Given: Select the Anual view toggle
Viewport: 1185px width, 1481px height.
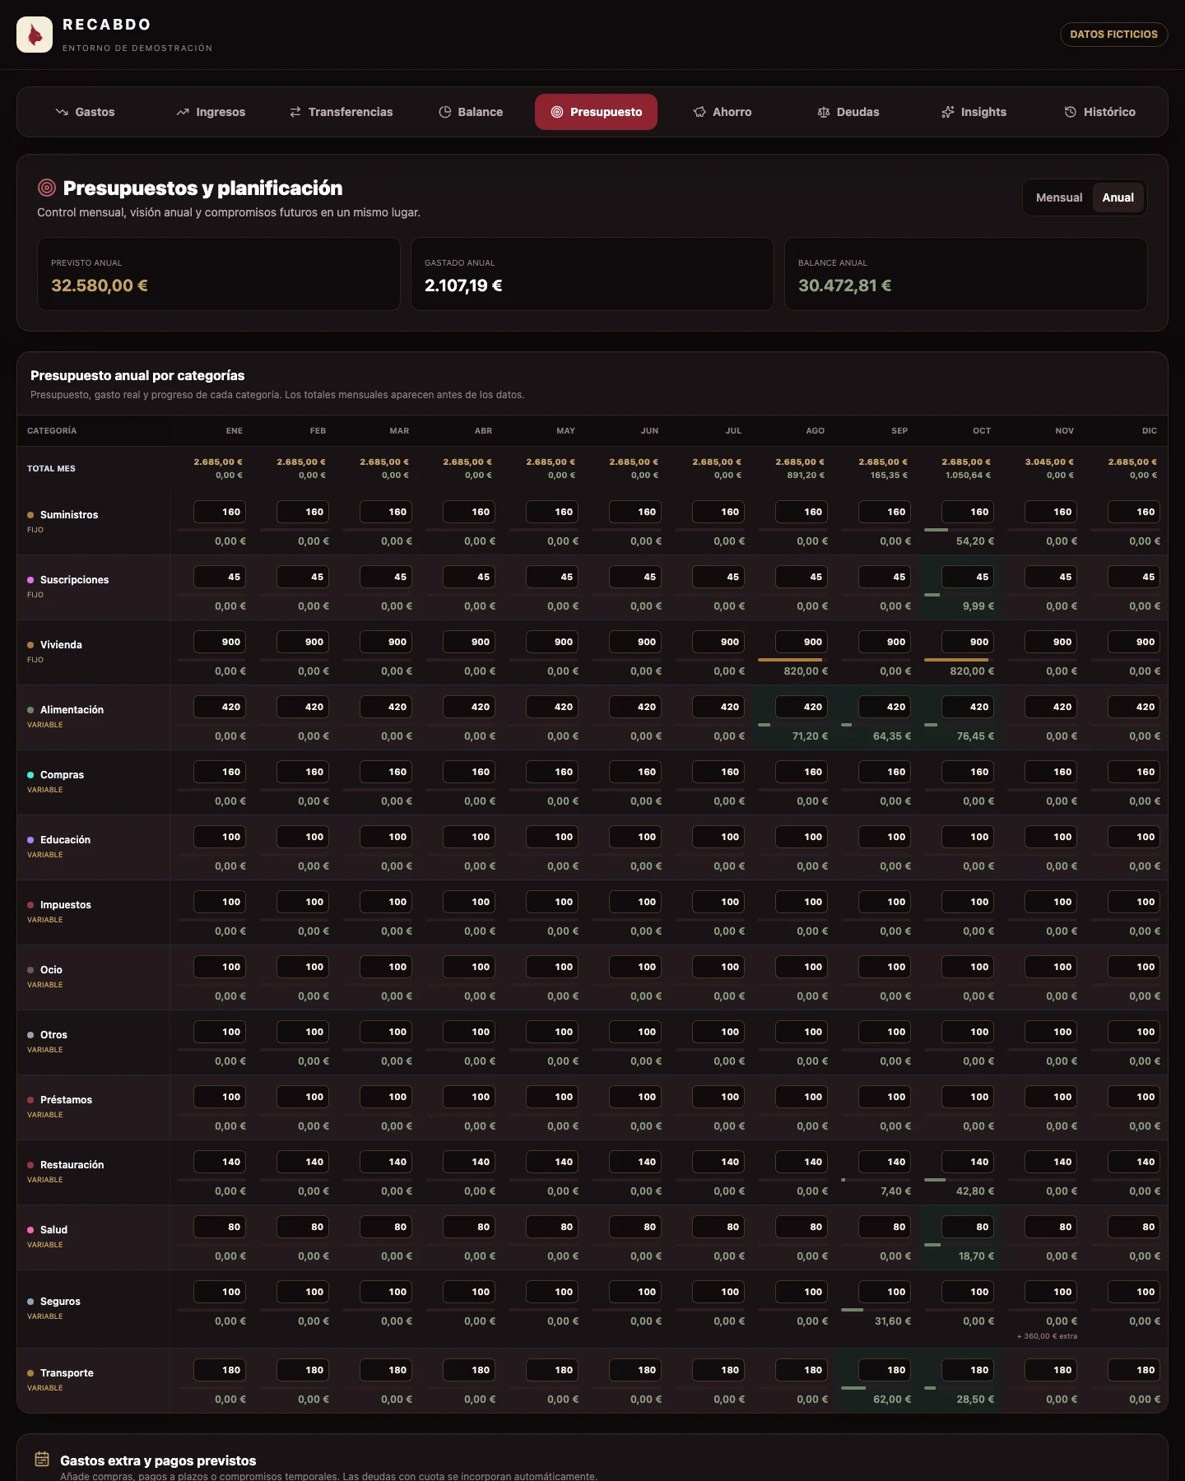Looking at the screenshot, I should [1118, 197].
